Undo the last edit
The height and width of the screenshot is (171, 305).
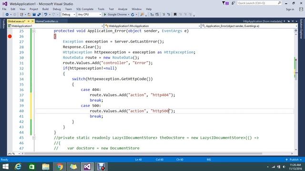pos(46,15)
